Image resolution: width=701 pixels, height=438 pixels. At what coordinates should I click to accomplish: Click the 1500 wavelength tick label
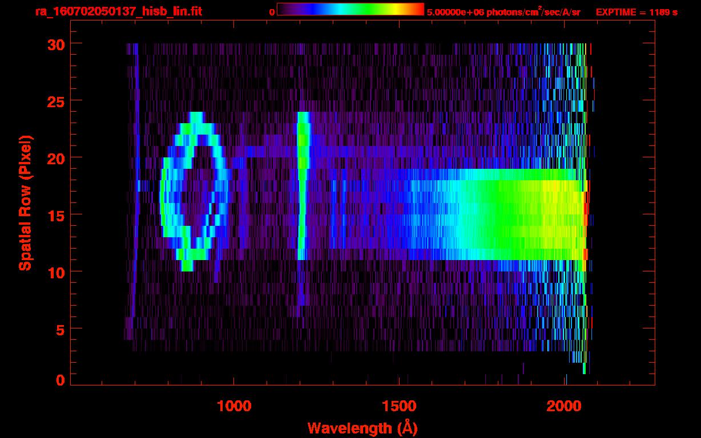point(399,405)
